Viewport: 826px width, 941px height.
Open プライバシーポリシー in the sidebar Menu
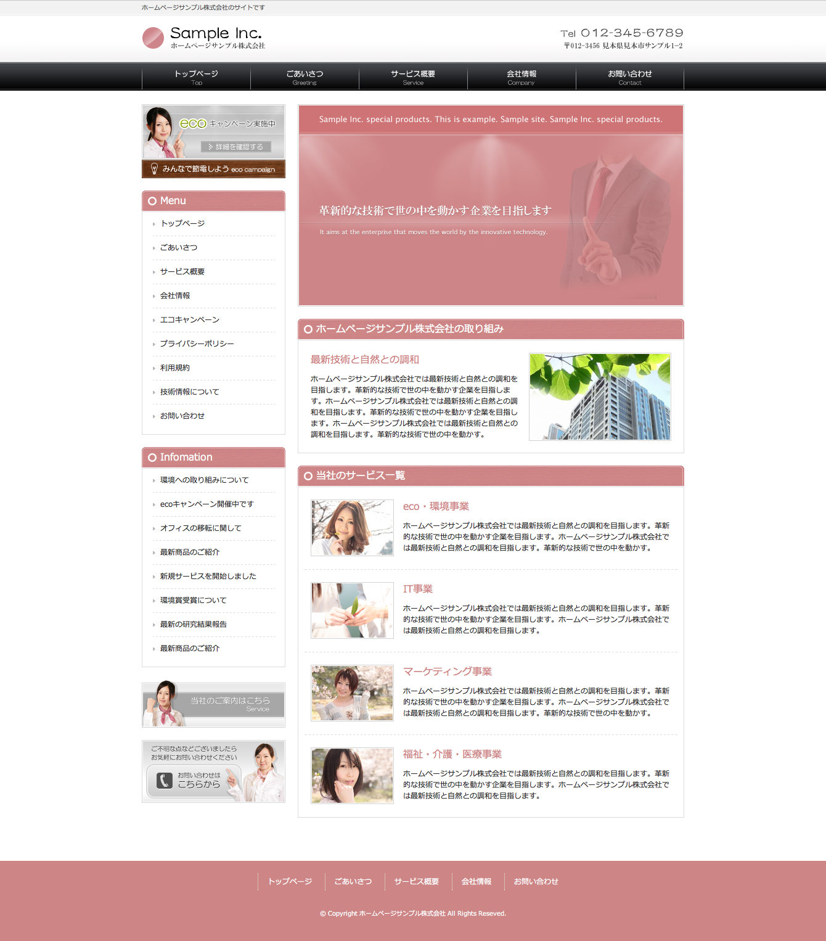(x=197, y=343)
